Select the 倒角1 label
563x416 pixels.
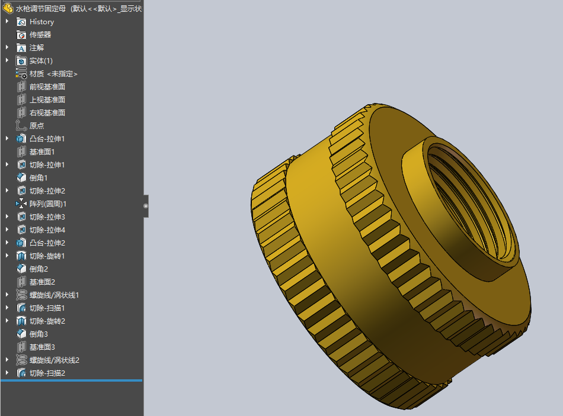click(39, 178)
